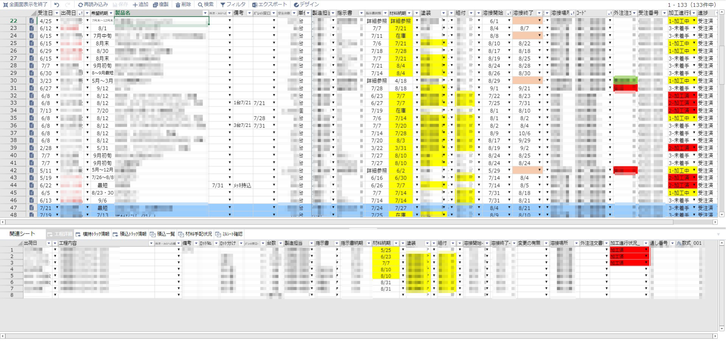The image size is (726, 341).
Task: Click 全画面表示を終了 to exit fullscreen
Action: (x=25, y=5)
